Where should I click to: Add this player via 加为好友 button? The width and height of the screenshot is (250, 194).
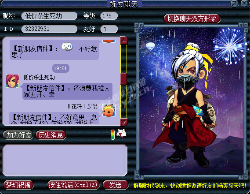[x=18, y=135]
